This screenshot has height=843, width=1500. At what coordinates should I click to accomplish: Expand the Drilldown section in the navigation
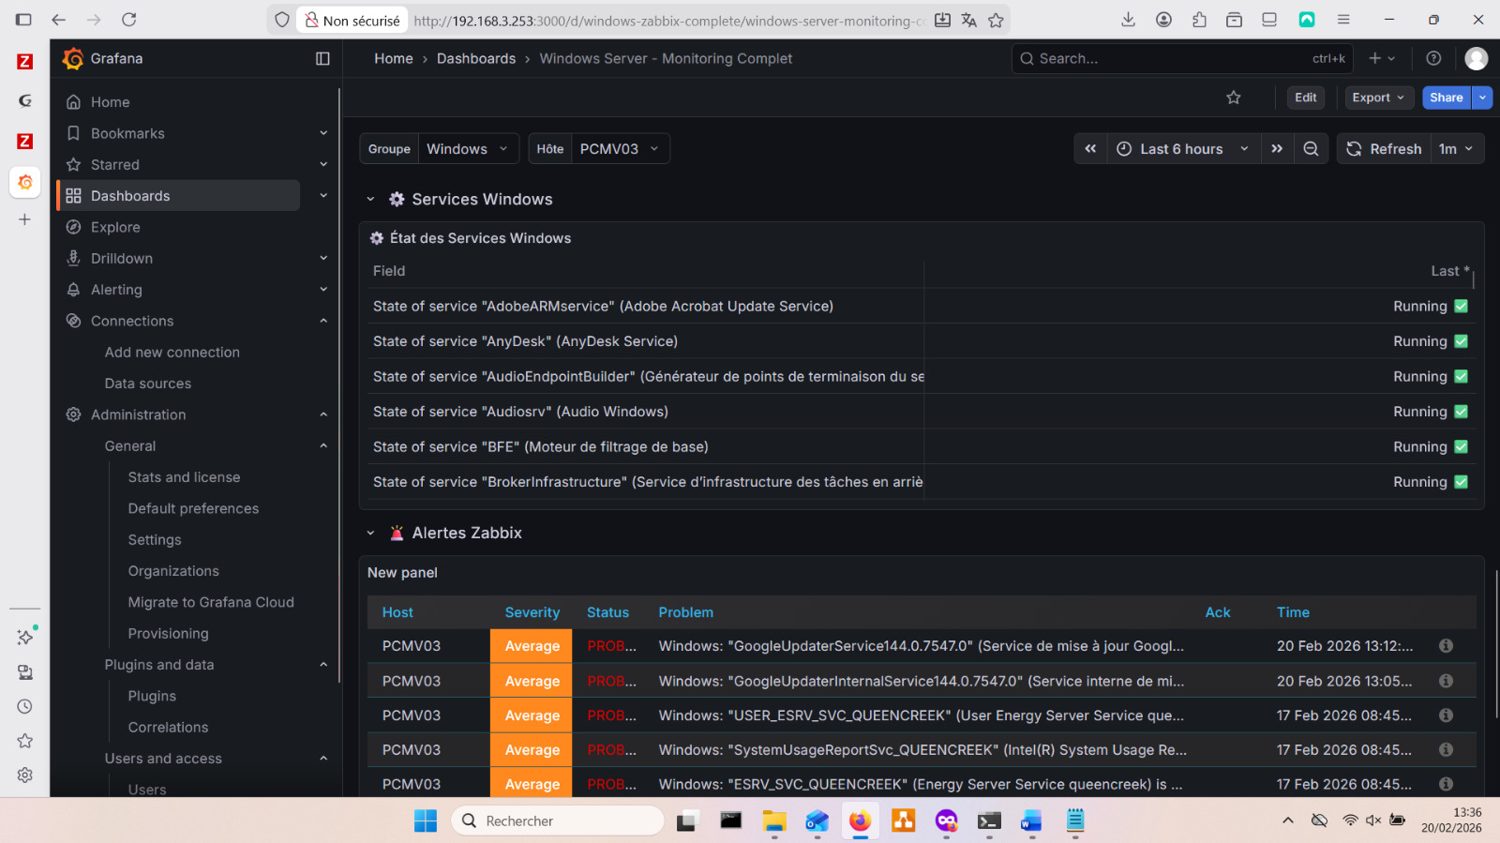(323, 259)
